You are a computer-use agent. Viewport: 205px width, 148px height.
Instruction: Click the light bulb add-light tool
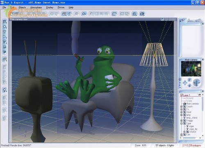pos(5,90)
